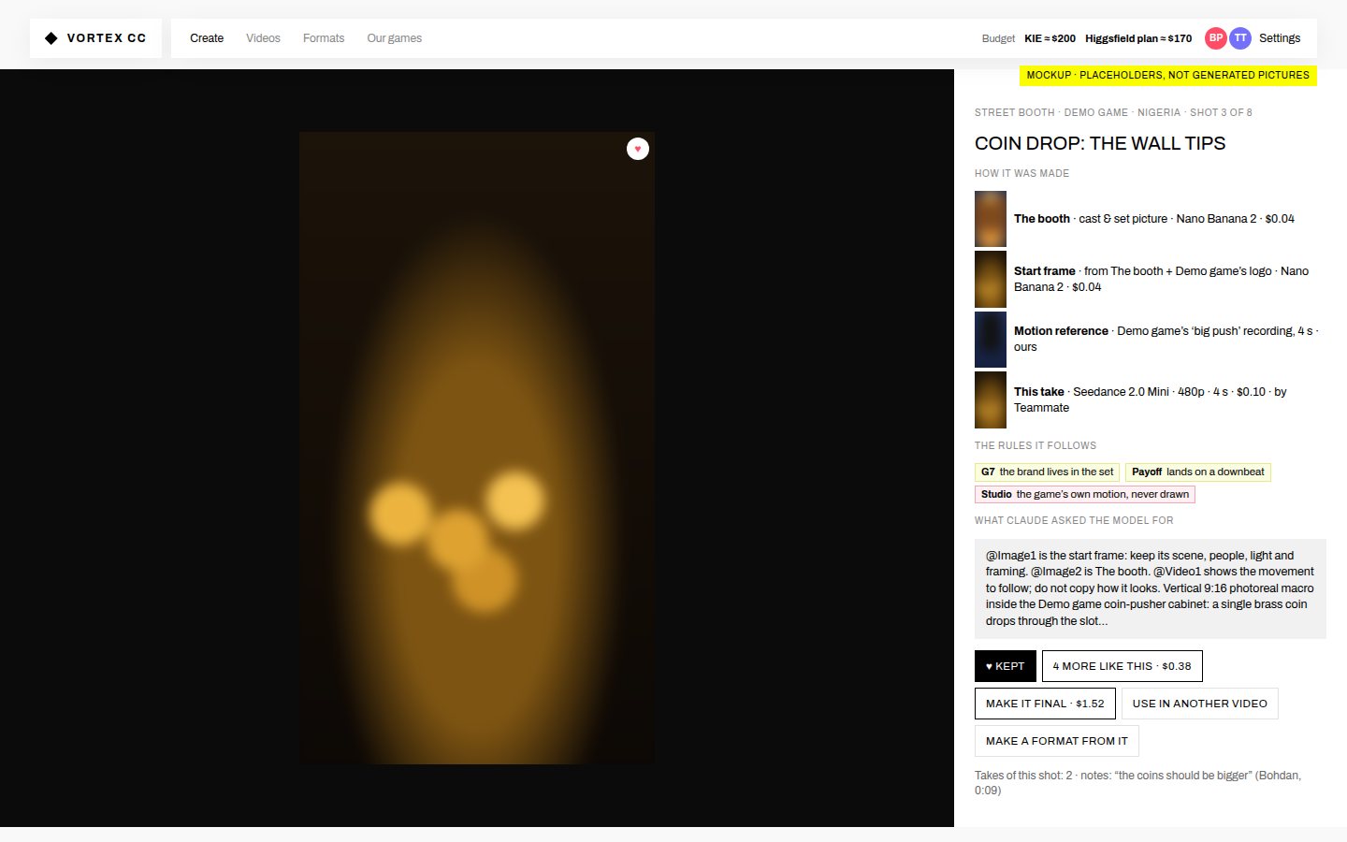Click THE RULES IT FOLLOWS heading
Screen dimensions: 1347x842
tap(1036, 445)
